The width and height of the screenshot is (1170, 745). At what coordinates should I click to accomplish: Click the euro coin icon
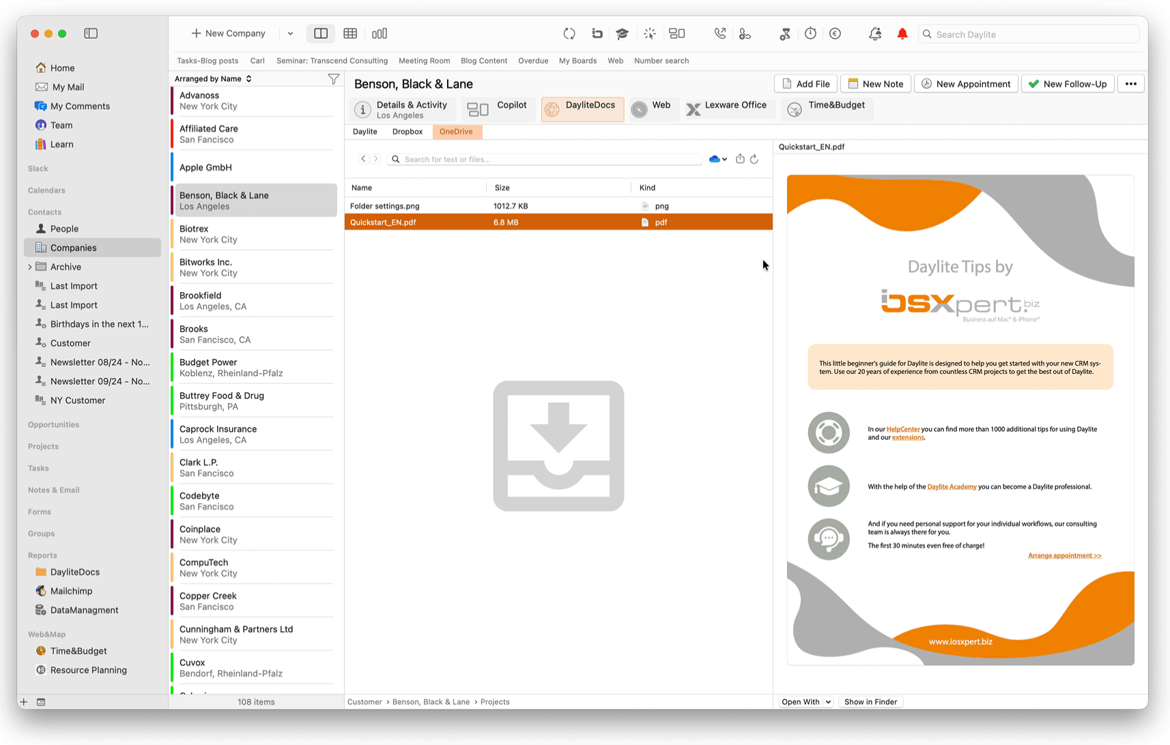click(835, 33)
